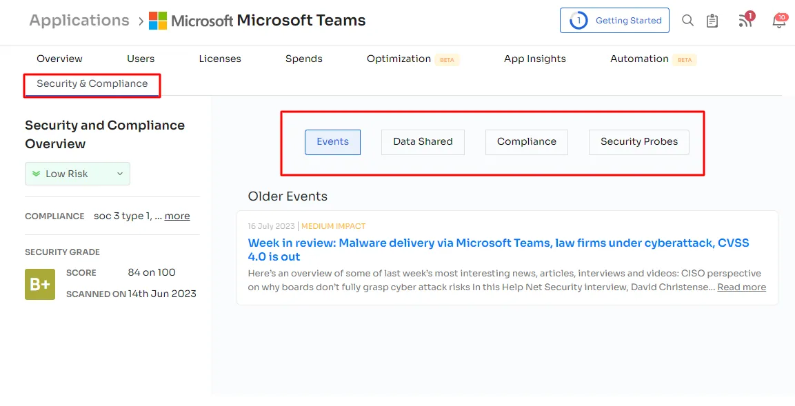Click the 14th Jun 2023 scan date

pos(162,294)
